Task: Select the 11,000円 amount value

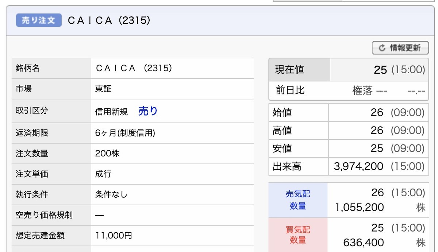Action: click(x=114, y=235)
